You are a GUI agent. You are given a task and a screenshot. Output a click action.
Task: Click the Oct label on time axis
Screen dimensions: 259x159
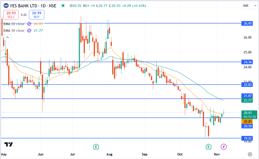[x=180, y=154]
